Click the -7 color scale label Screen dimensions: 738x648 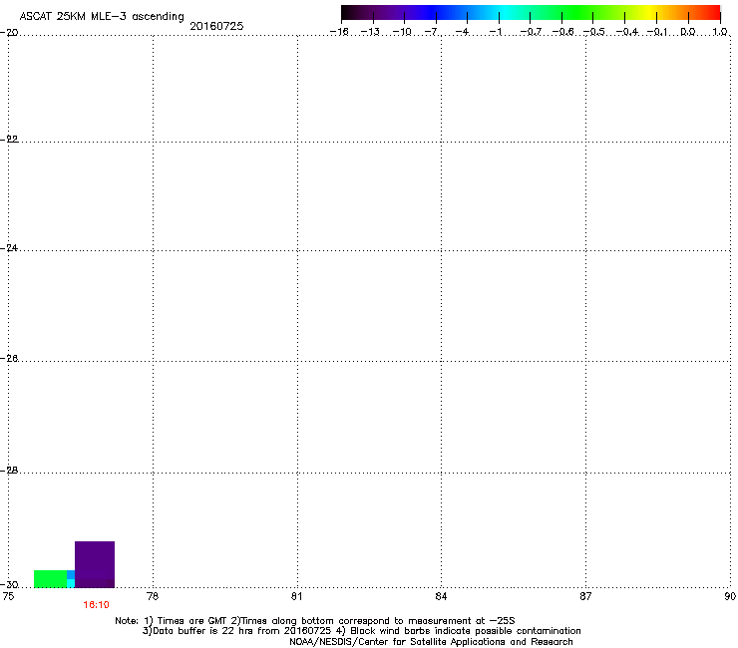(x=432, y=32)
